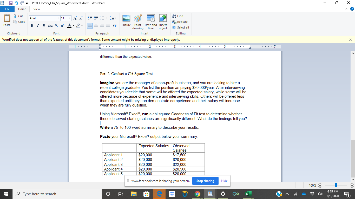Cut the selection with the scissors button
This screenshot has height=199, width=355.
coord(18,16)
